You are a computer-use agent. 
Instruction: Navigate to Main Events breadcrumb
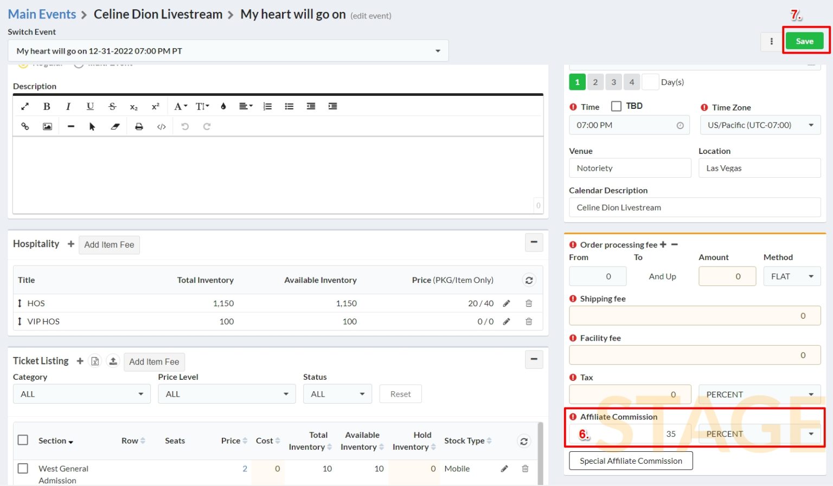pos(42,14)
